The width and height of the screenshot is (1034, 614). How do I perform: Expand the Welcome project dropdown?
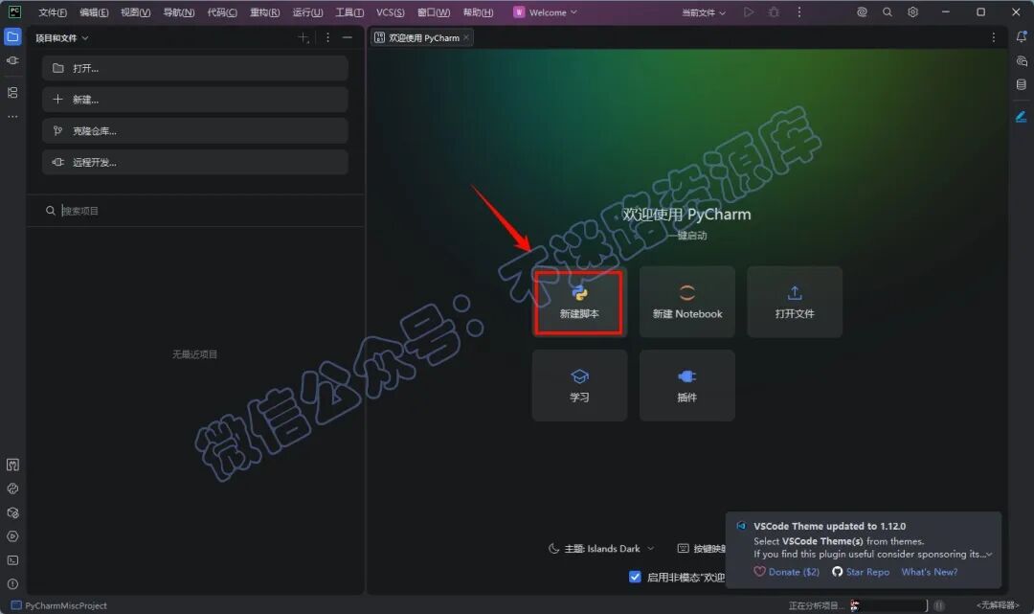coord(546,11)
